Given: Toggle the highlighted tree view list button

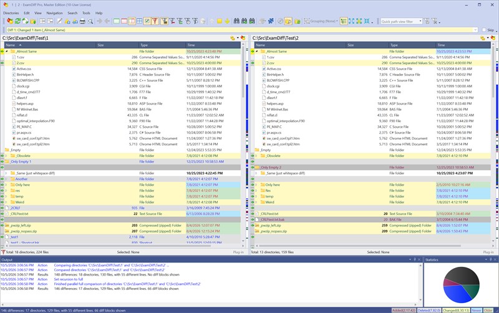Looking at the screenshot, I should click(344, 21).
